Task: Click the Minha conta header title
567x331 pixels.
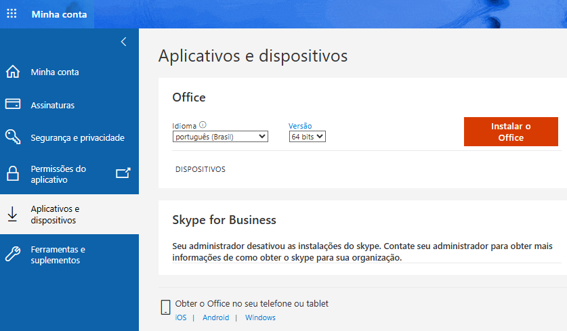Action: click(x=60, y=14)
